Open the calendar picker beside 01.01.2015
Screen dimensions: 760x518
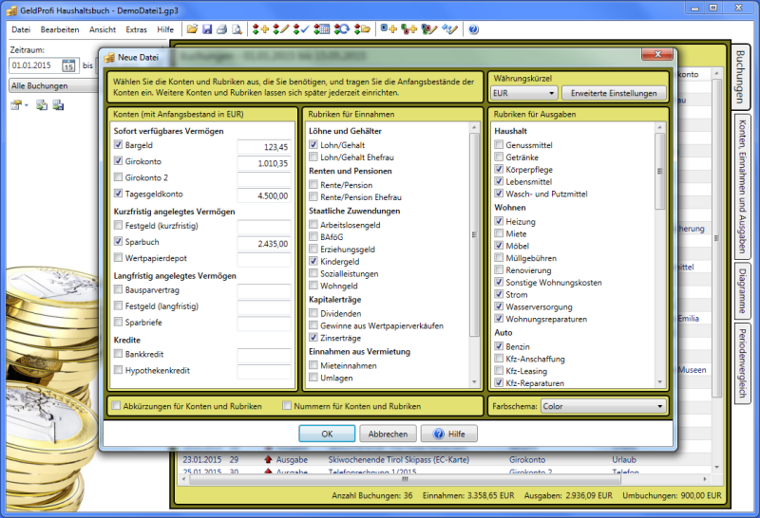pos(68,65)
